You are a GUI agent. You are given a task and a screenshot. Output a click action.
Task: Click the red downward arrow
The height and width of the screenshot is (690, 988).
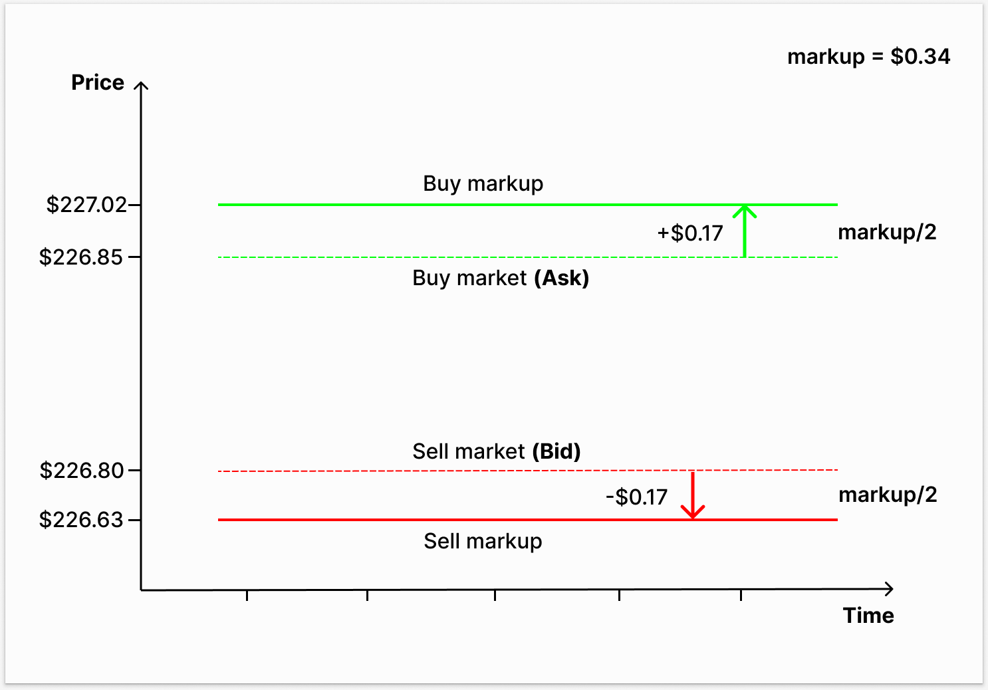(693, 495)
